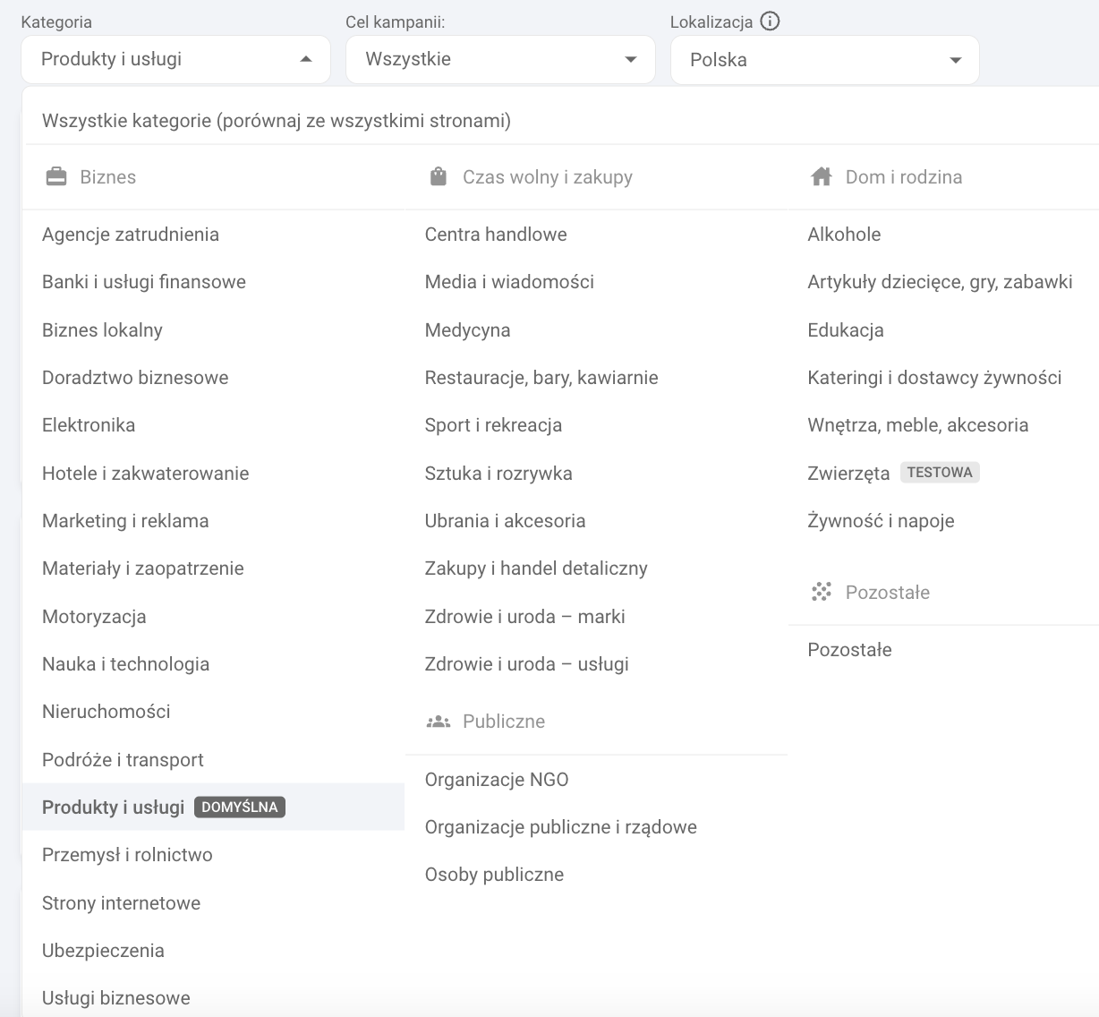
Task: Select the Zwierzęta category
Action: (848, 474)
